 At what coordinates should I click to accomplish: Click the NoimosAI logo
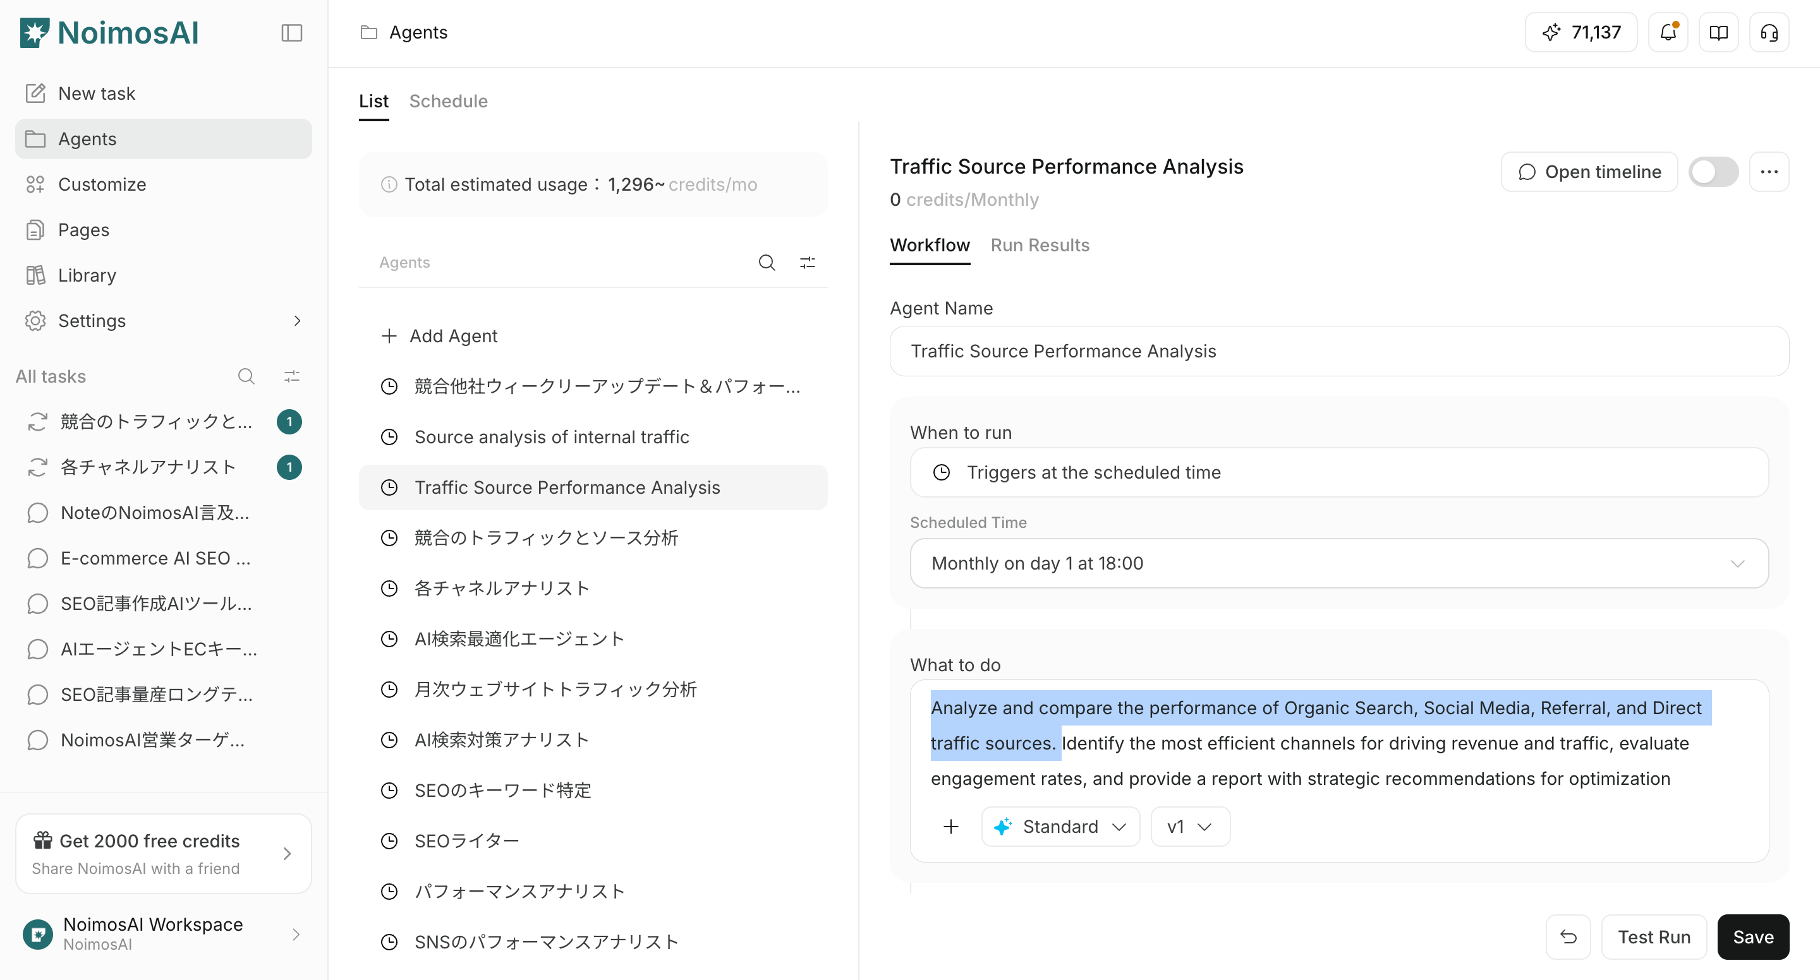(109, 32)
